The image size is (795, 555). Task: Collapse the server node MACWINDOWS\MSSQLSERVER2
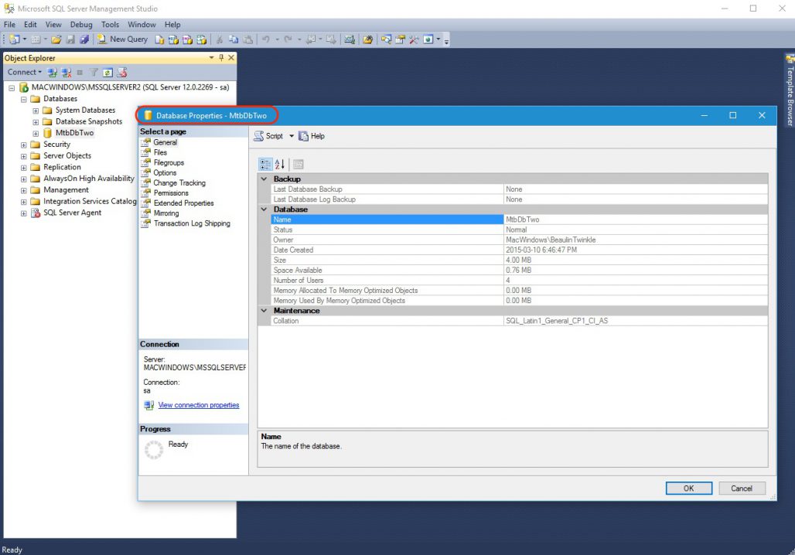click(x=11, y=87)
